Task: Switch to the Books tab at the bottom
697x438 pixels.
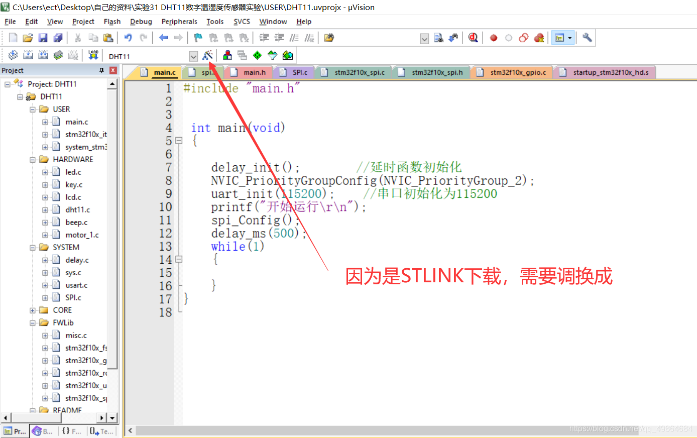Action: pos(43,431)
